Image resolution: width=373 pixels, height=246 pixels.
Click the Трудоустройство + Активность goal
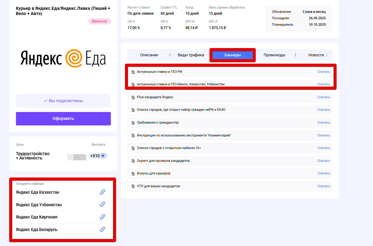(33, 156)
